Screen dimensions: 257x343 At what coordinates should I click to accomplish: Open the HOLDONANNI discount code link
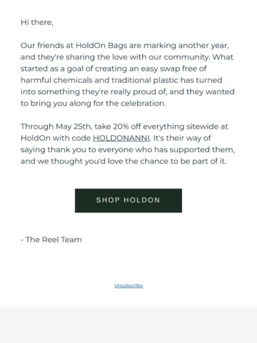(x=121, y=138)
